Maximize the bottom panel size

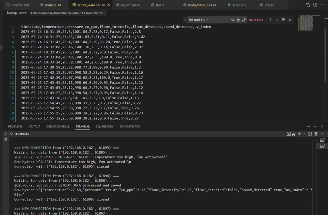point(315,126)
